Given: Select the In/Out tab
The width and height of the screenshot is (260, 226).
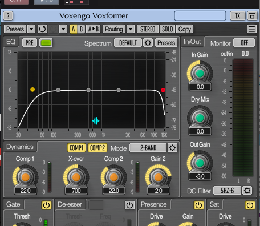Looking at the screenshot, I should [x=192, y=42].
